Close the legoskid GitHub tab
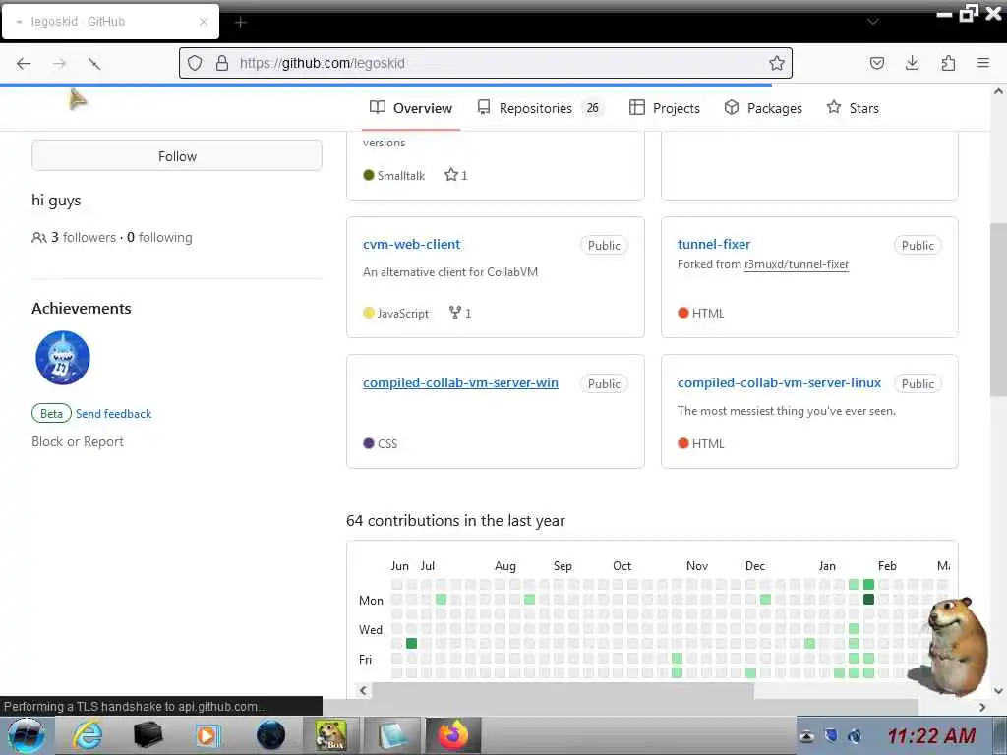 (203, 22)
